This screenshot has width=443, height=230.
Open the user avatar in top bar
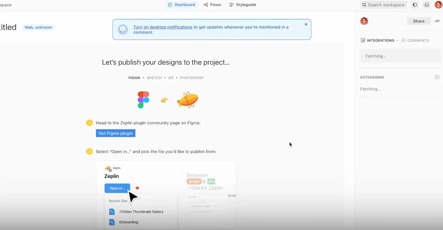click(438, 5)
